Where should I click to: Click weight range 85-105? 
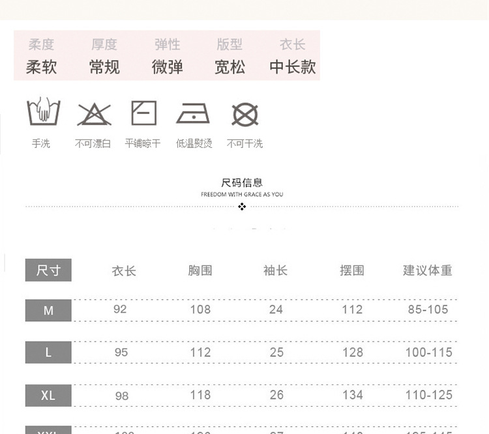click(428, 310)
